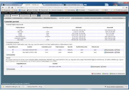The image size is (129, 99).
Task: Open the Google bookmark
Action: click(22, 10)
